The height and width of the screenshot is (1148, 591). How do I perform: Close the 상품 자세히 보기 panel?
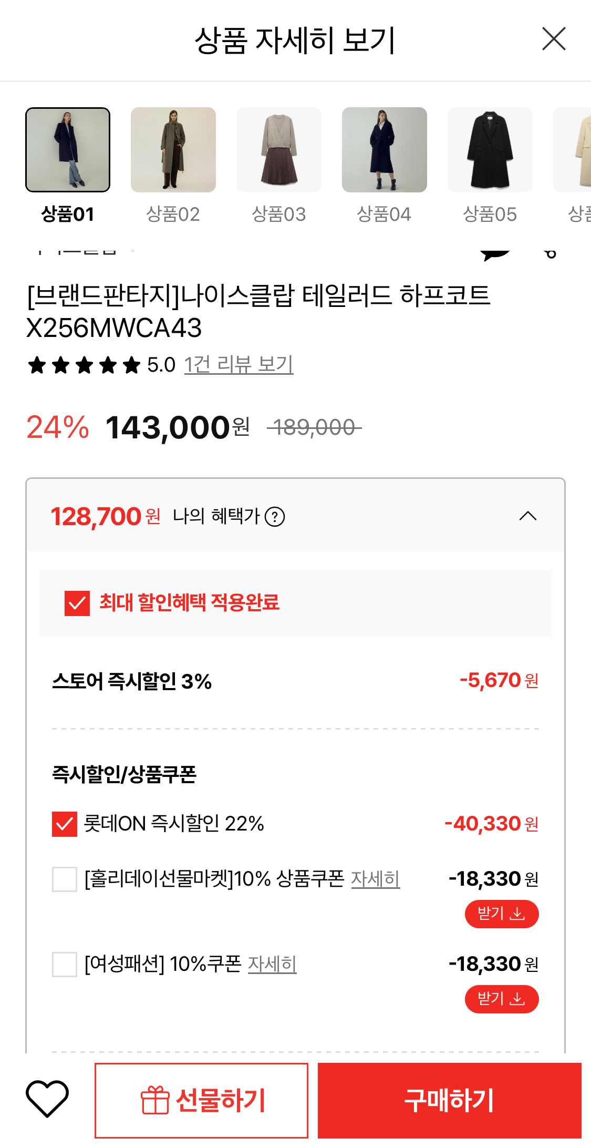(x=554, y=39)
